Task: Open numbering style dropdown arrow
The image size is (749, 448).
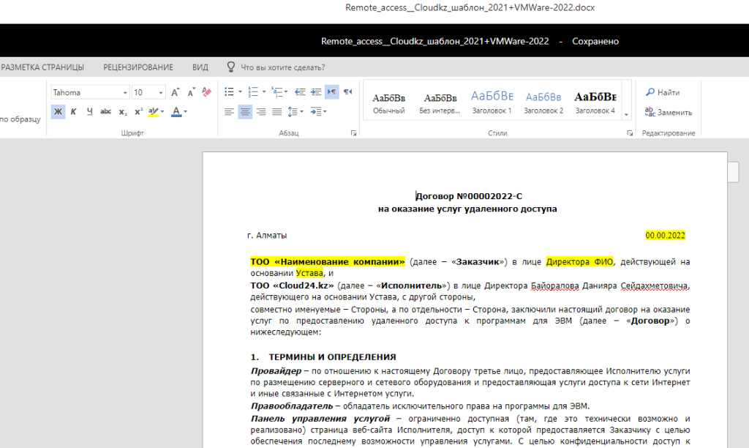Action: 263,92
